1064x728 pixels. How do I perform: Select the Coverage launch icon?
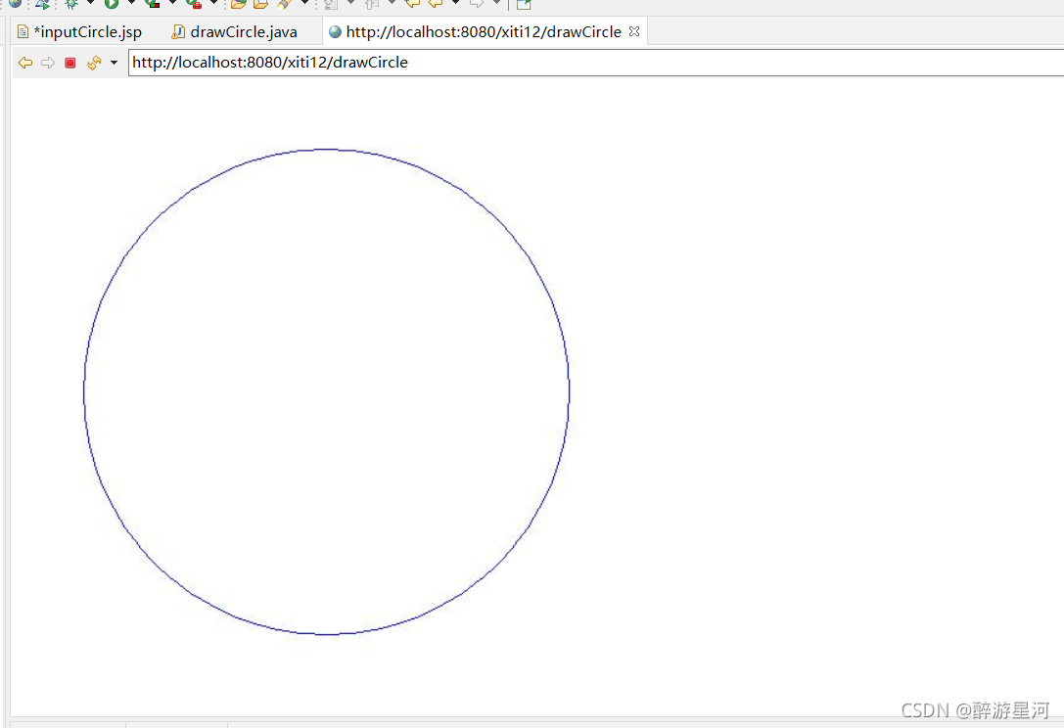click(x=148, y=5)
